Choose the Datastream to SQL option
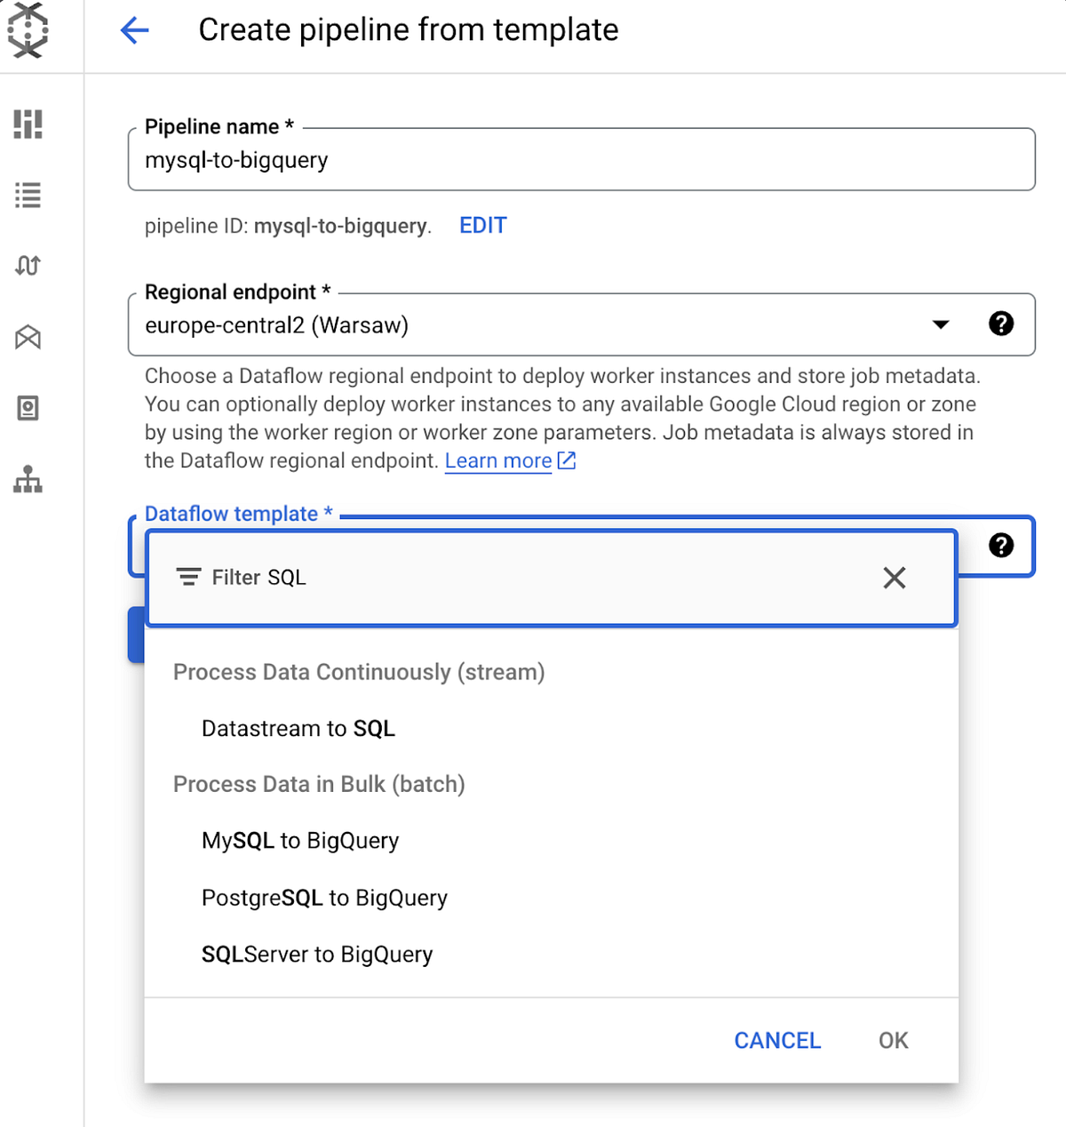Screen dimensions: 1066x1127 (298, 728)
